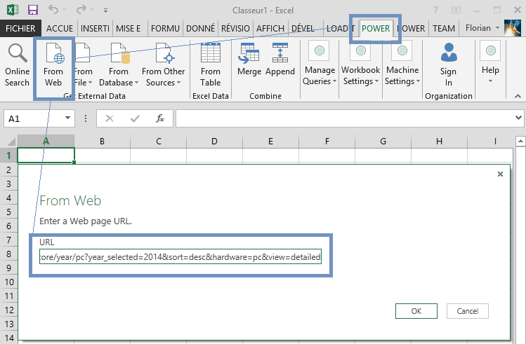Collapse the ribbon with the chevron
The width and height of the screenshot is (526, 344).
(x=518, y=96)
